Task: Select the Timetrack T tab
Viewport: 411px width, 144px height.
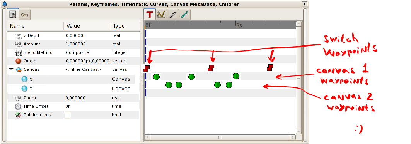Action: (150, 14)
